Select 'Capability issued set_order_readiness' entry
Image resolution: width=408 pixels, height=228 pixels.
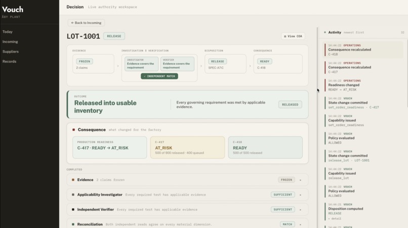[x=363, y=121]
